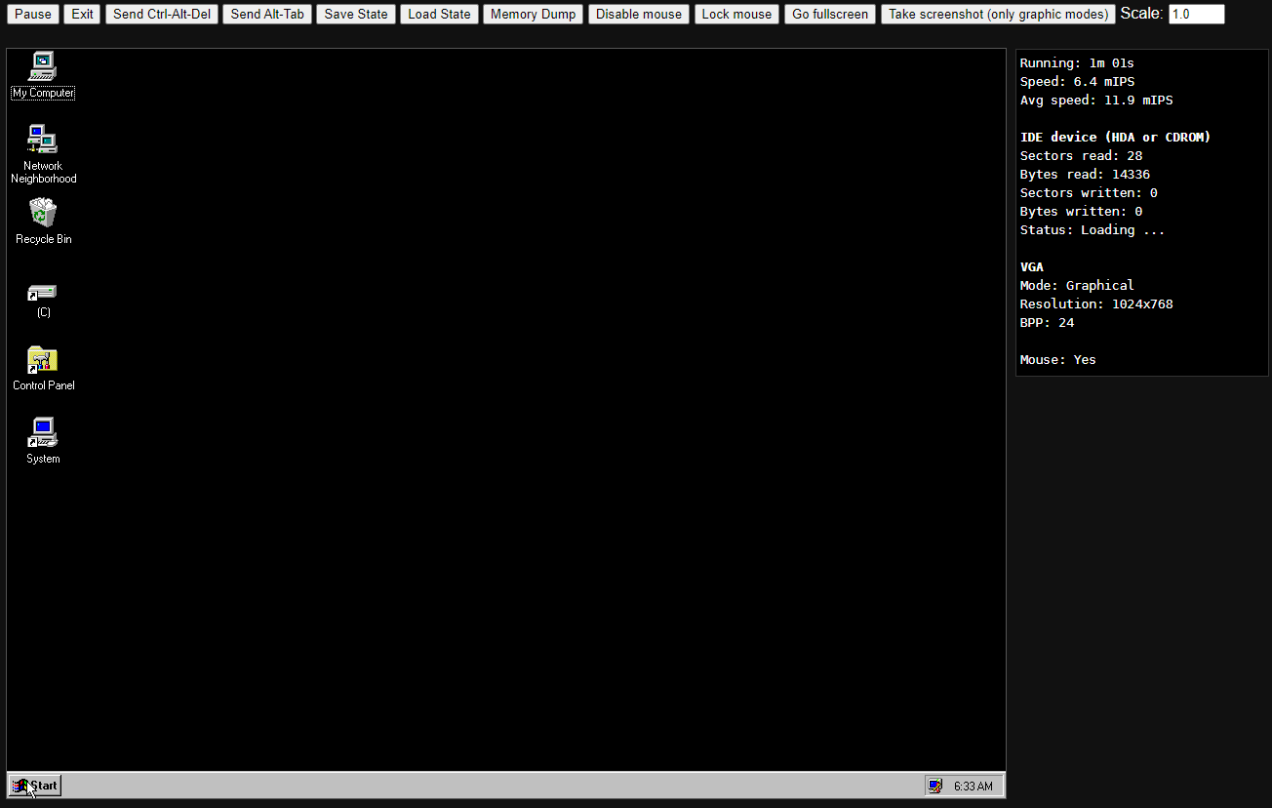Click the Save State button
The width and height of the screenshot is (1272, 808).
[x=356, y=15]
